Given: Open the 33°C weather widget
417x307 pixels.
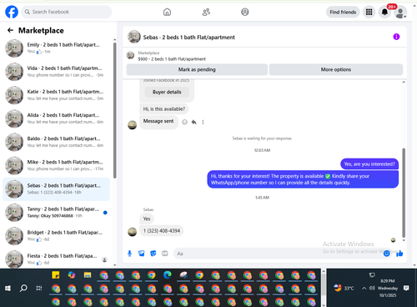Looking at the screenshot, I should pyautogui.click(x=344, y=288).
